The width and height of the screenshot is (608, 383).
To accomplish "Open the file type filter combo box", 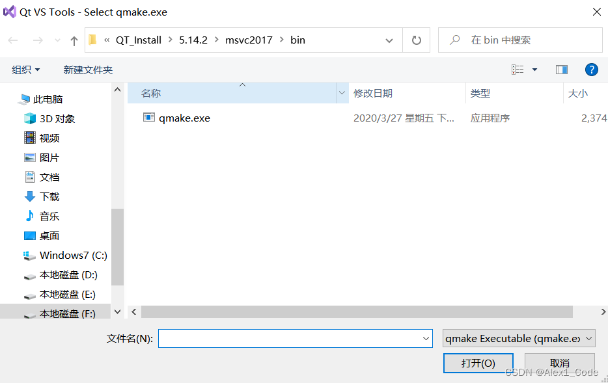I will click(518, 338).
